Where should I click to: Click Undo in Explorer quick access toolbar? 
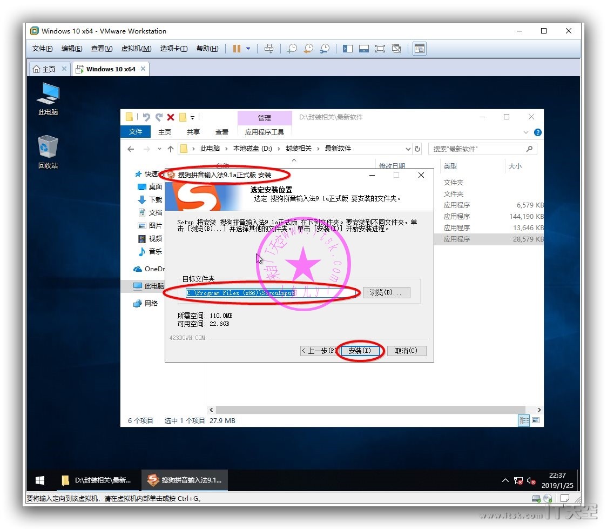pyautogui.click(x=146, y=117)
